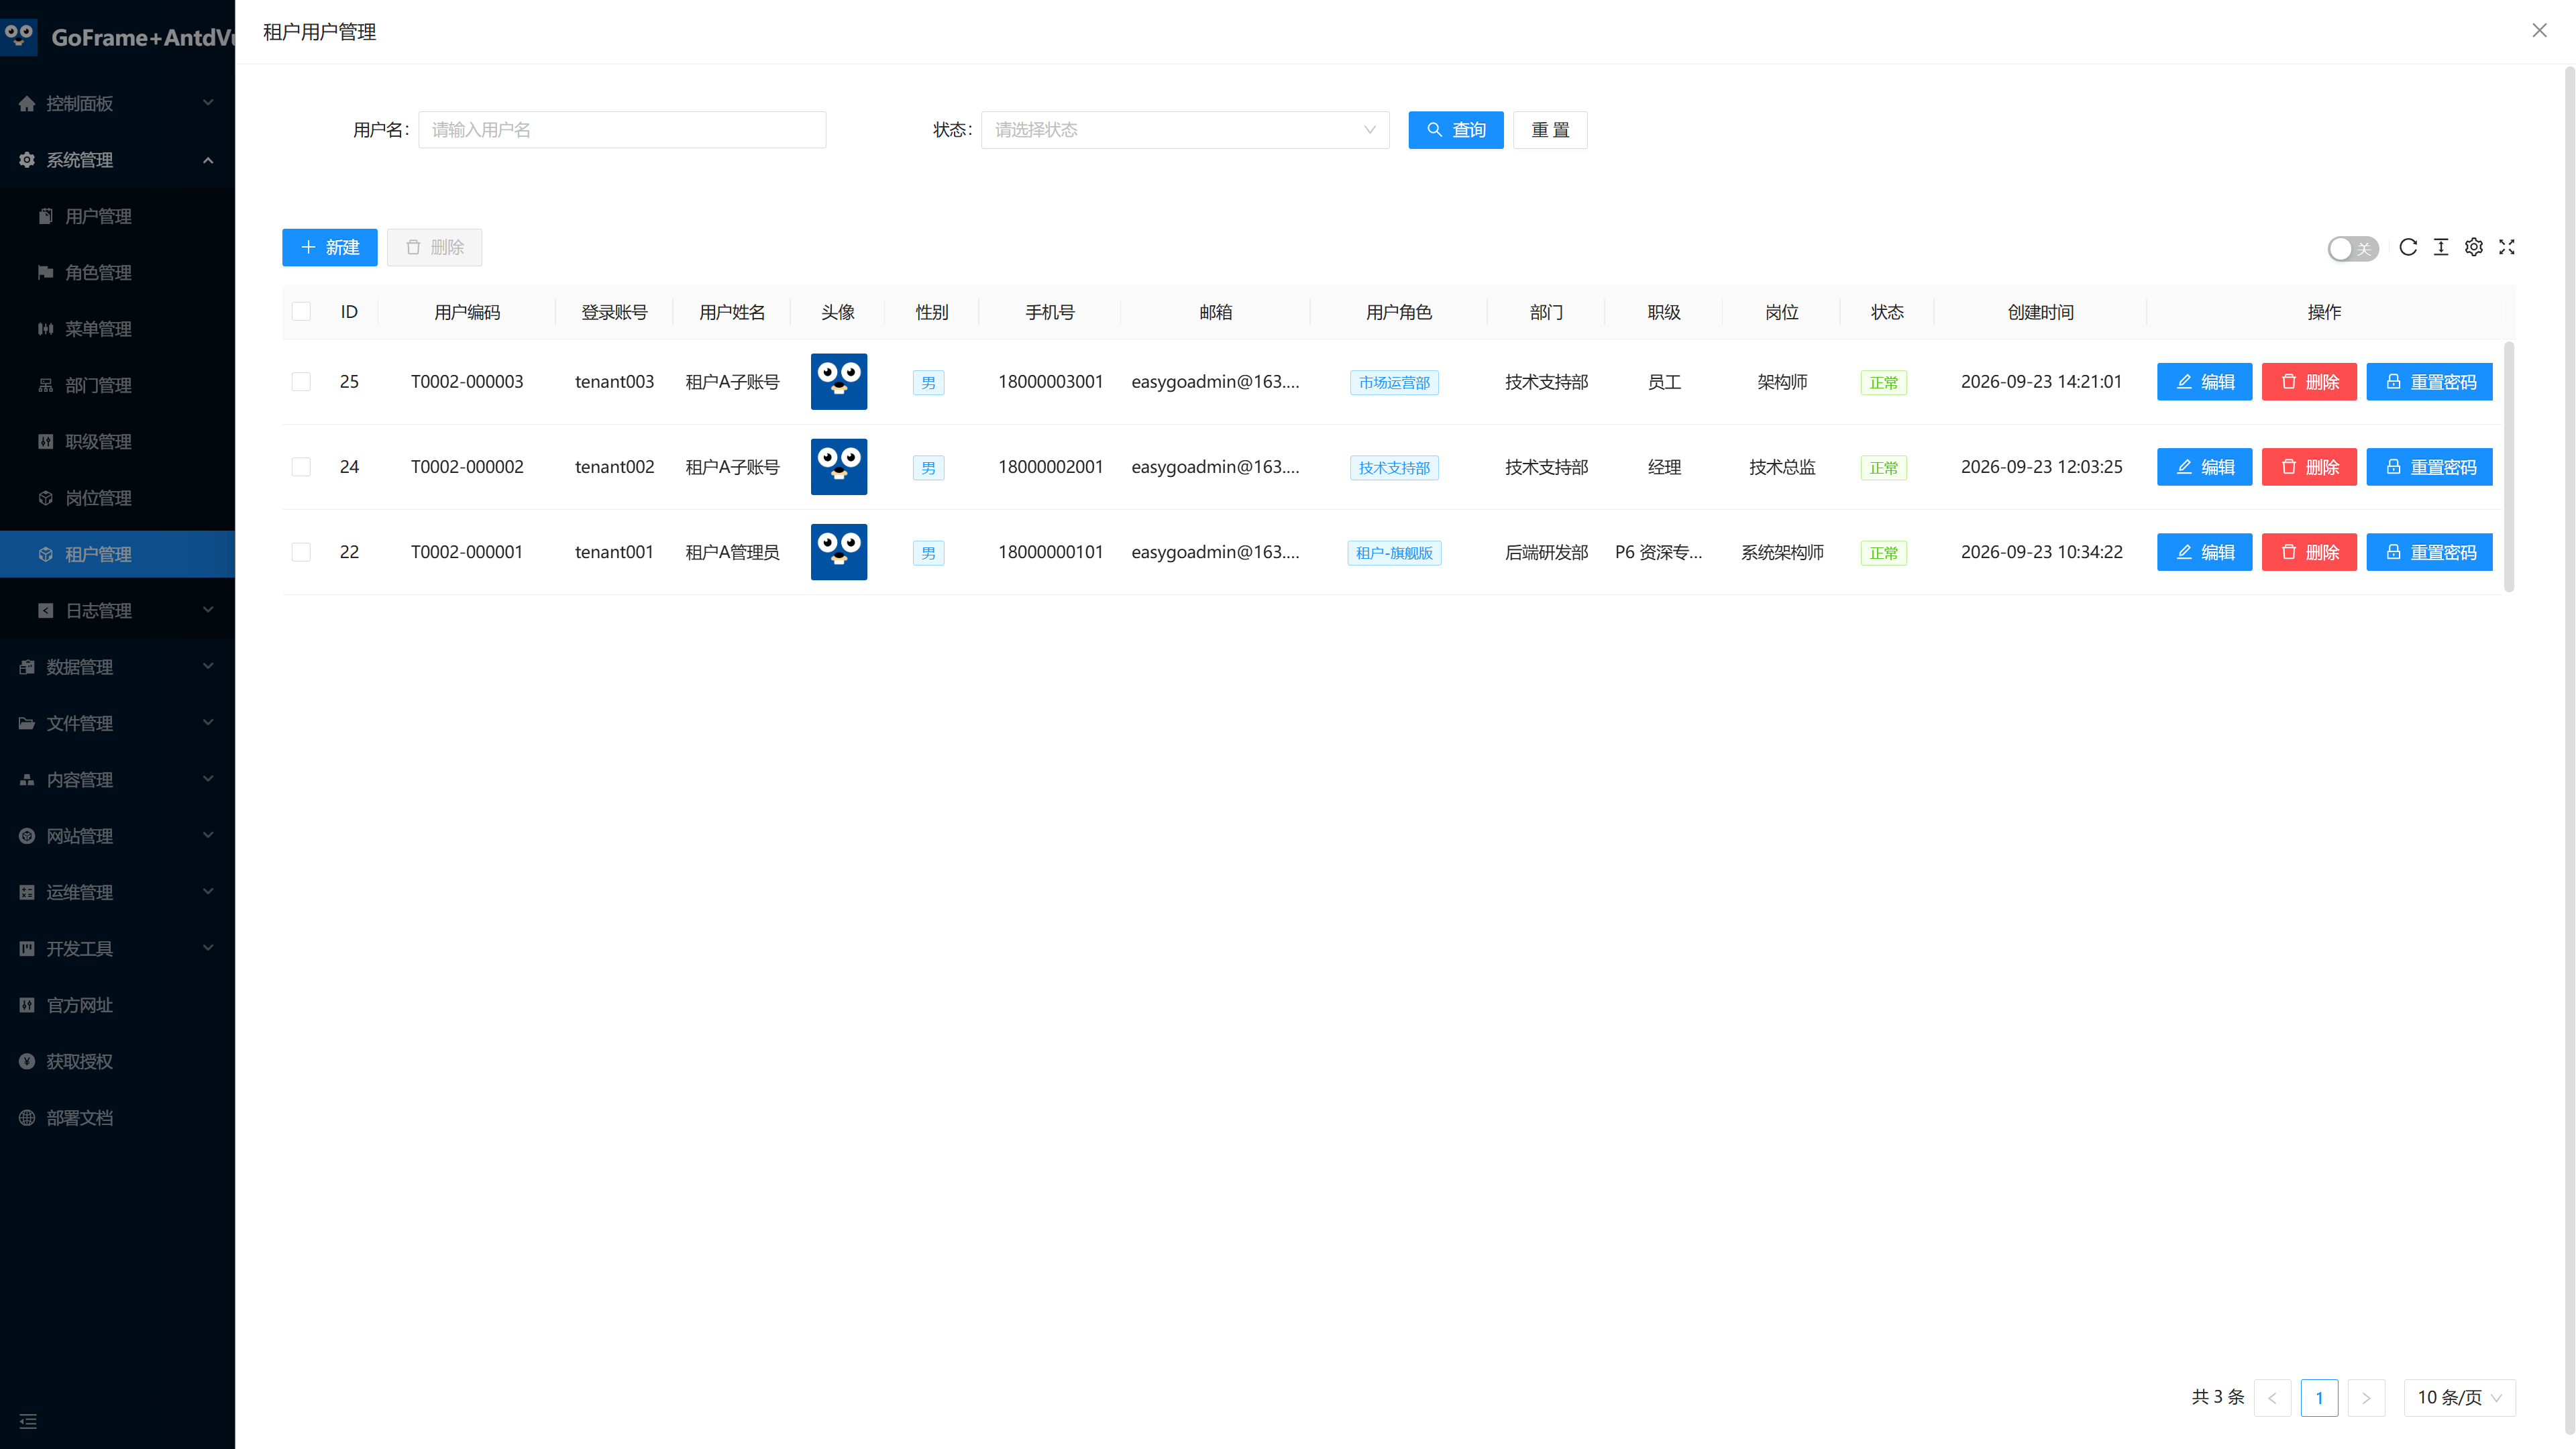Click the table vertical scrollbar
The width and height of the screenshot is (2576, 1449).
(2510, 467)
